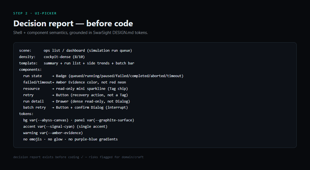Click the 'failed/timeout→ Amber Evidence color' line
Viewport: 310px width, 170px height.
[x=74, y=82]
